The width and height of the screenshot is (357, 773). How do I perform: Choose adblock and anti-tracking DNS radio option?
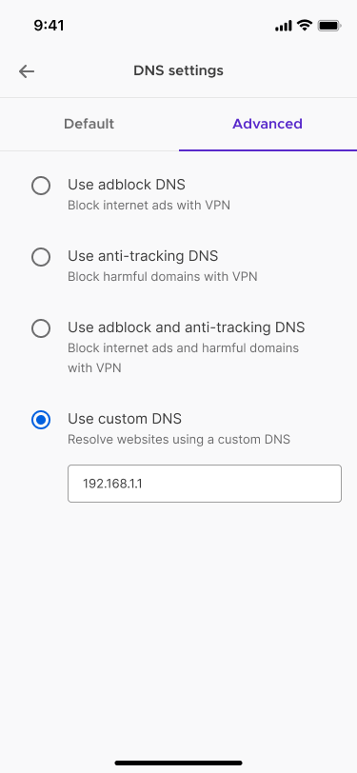(41, 328)
